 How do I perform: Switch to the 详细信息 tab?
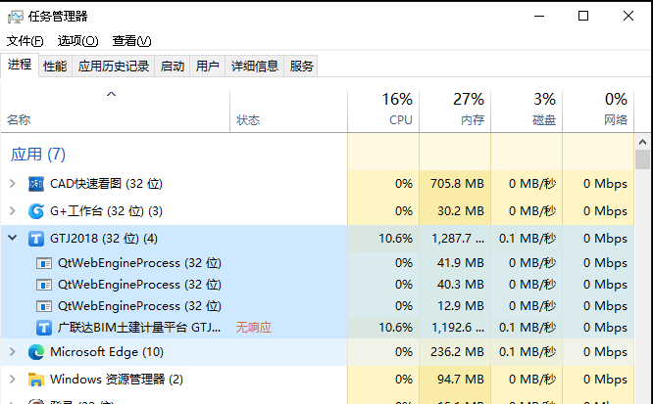[255, 67]
